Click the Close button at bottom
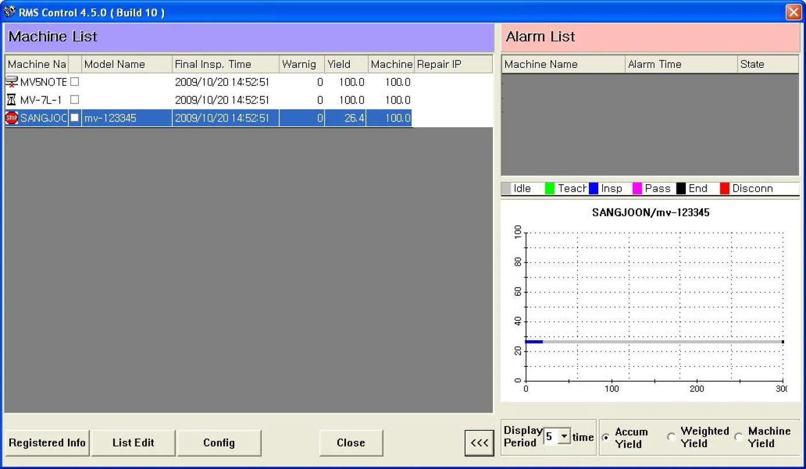 click(351, 443)
